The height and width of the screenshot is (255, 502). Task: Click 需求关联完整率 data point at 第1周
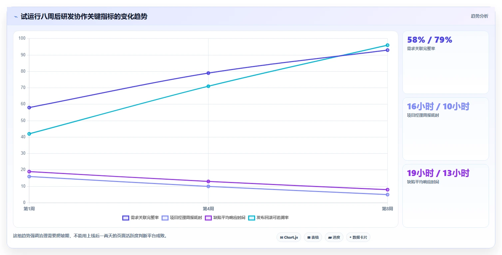[29, 108]
